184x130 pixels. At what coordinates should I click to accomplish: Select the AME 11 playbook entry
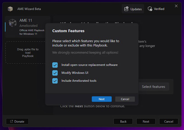28,27
